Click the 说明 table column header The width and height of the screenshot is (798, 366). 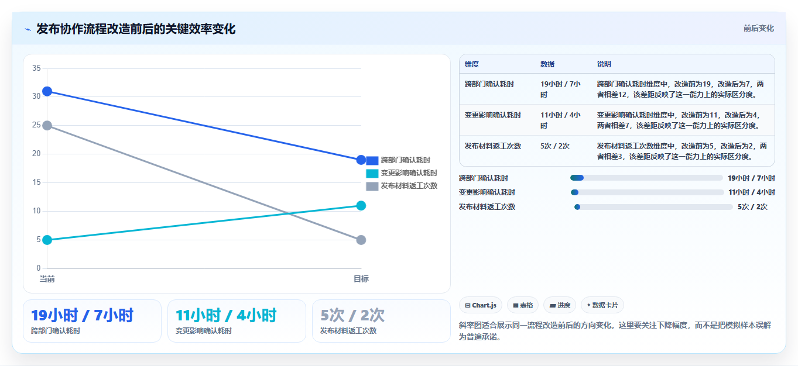[604, 64]
